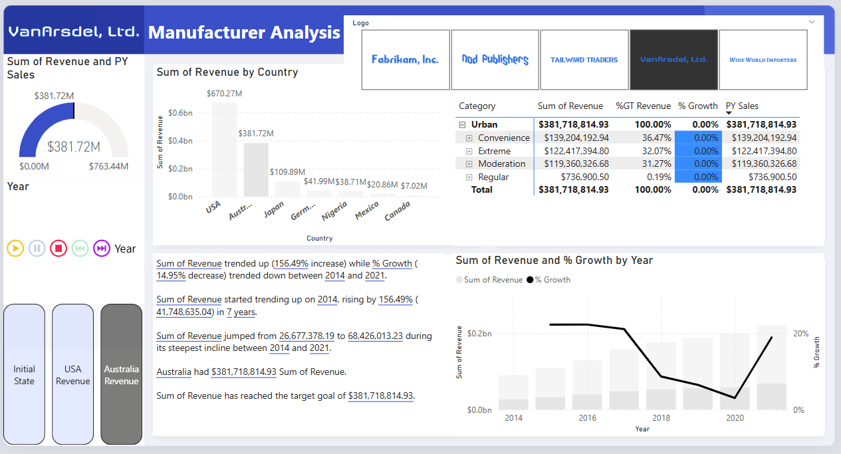Click the Australia link in narrative text
The width and height of the screenshot is (841, 454).
point(174,372)
